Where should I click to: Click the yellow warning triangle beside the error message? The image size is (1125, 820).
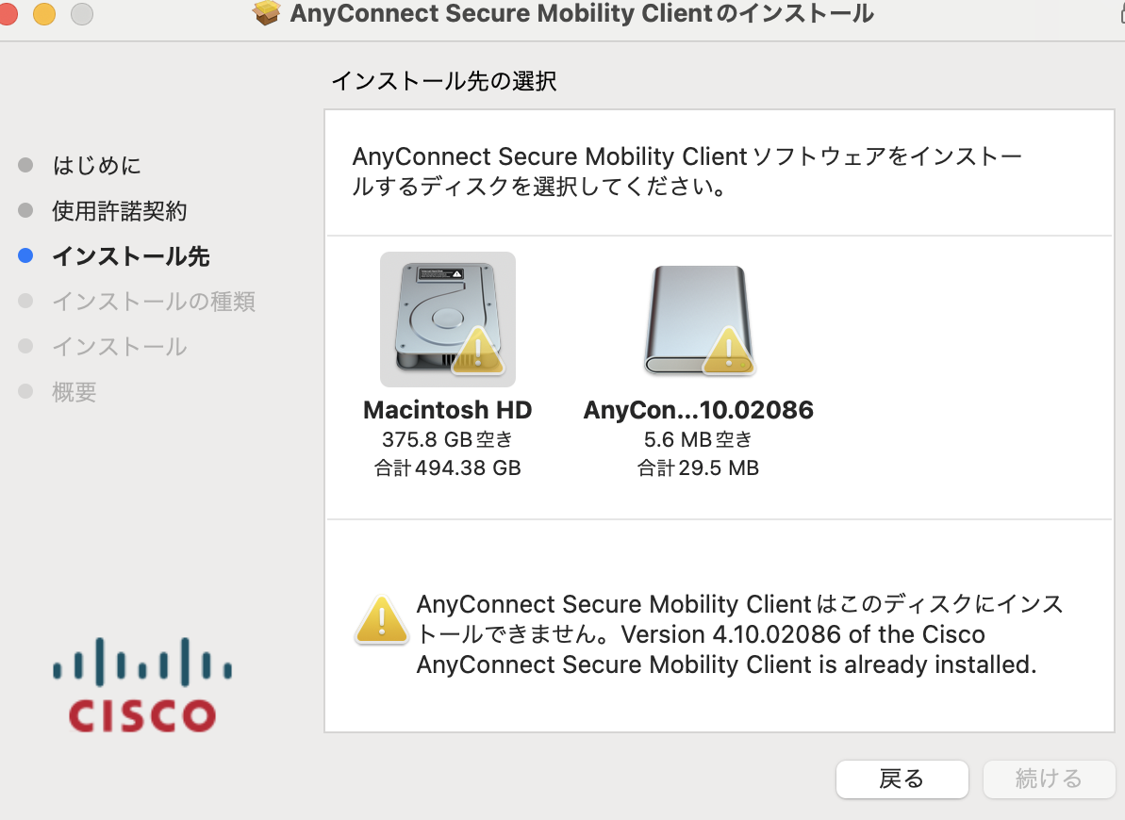[382, 620]
